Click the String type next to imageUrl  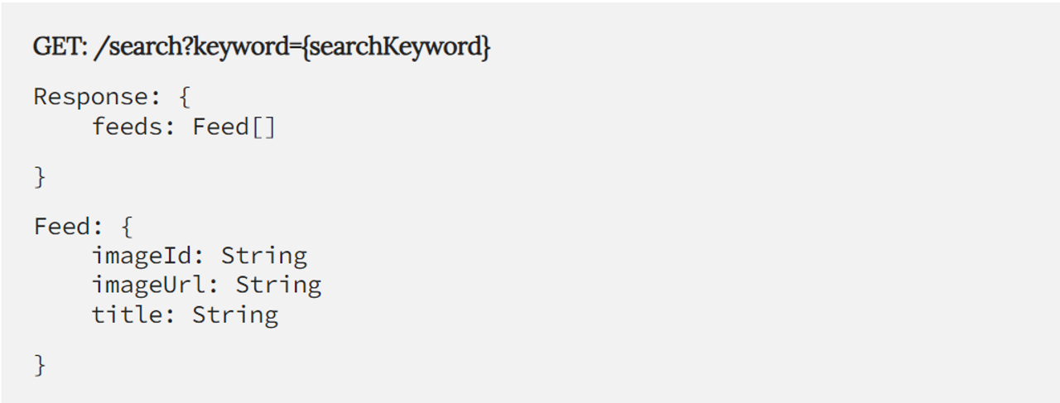(x=278, y=285)
